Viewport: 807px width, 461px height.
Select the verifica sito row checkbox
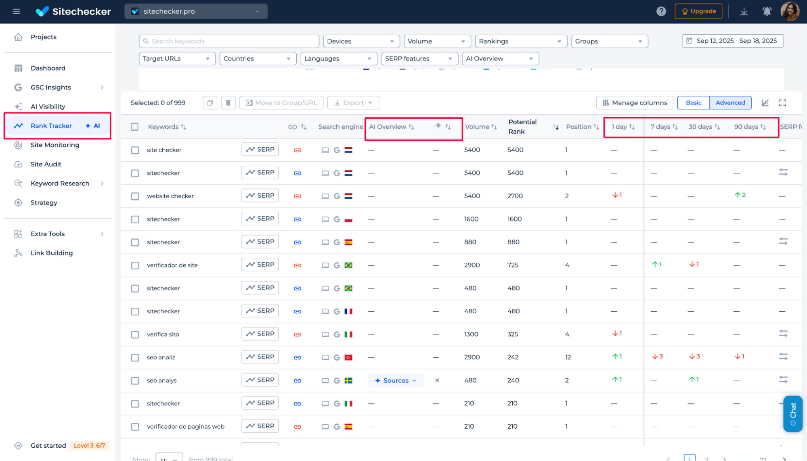tap(135, 334)
